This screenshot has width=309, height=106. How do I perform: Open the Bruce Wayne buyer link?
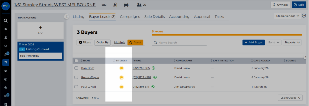click(x=90, y=78)
